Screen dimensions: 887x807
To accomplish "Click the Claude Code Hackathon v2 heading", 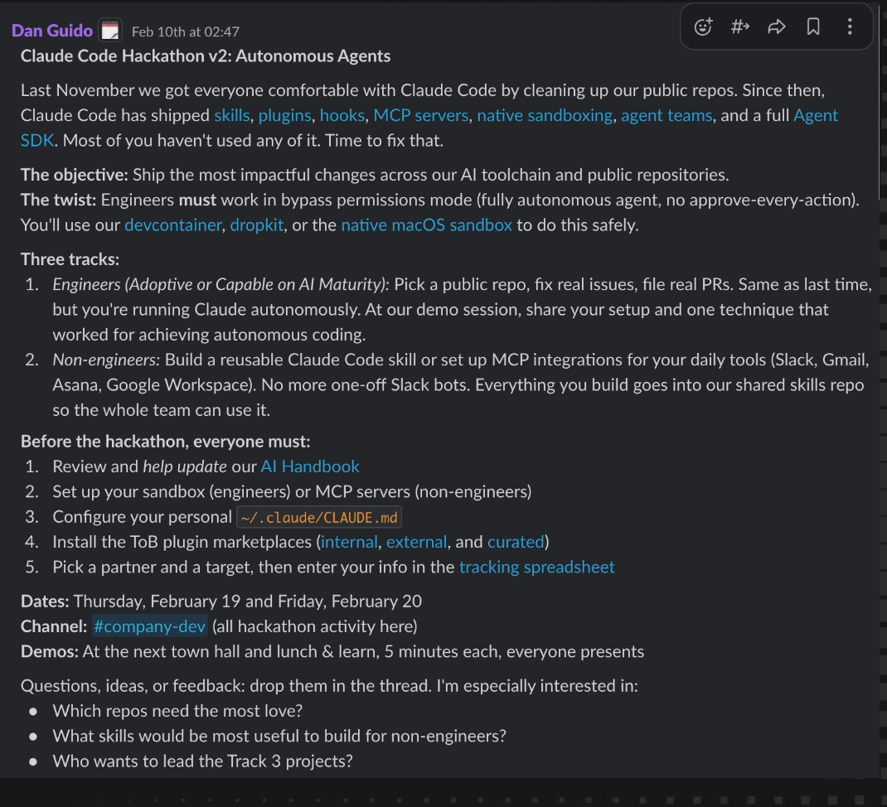I will pyautogui.click(x=206, y=56).
